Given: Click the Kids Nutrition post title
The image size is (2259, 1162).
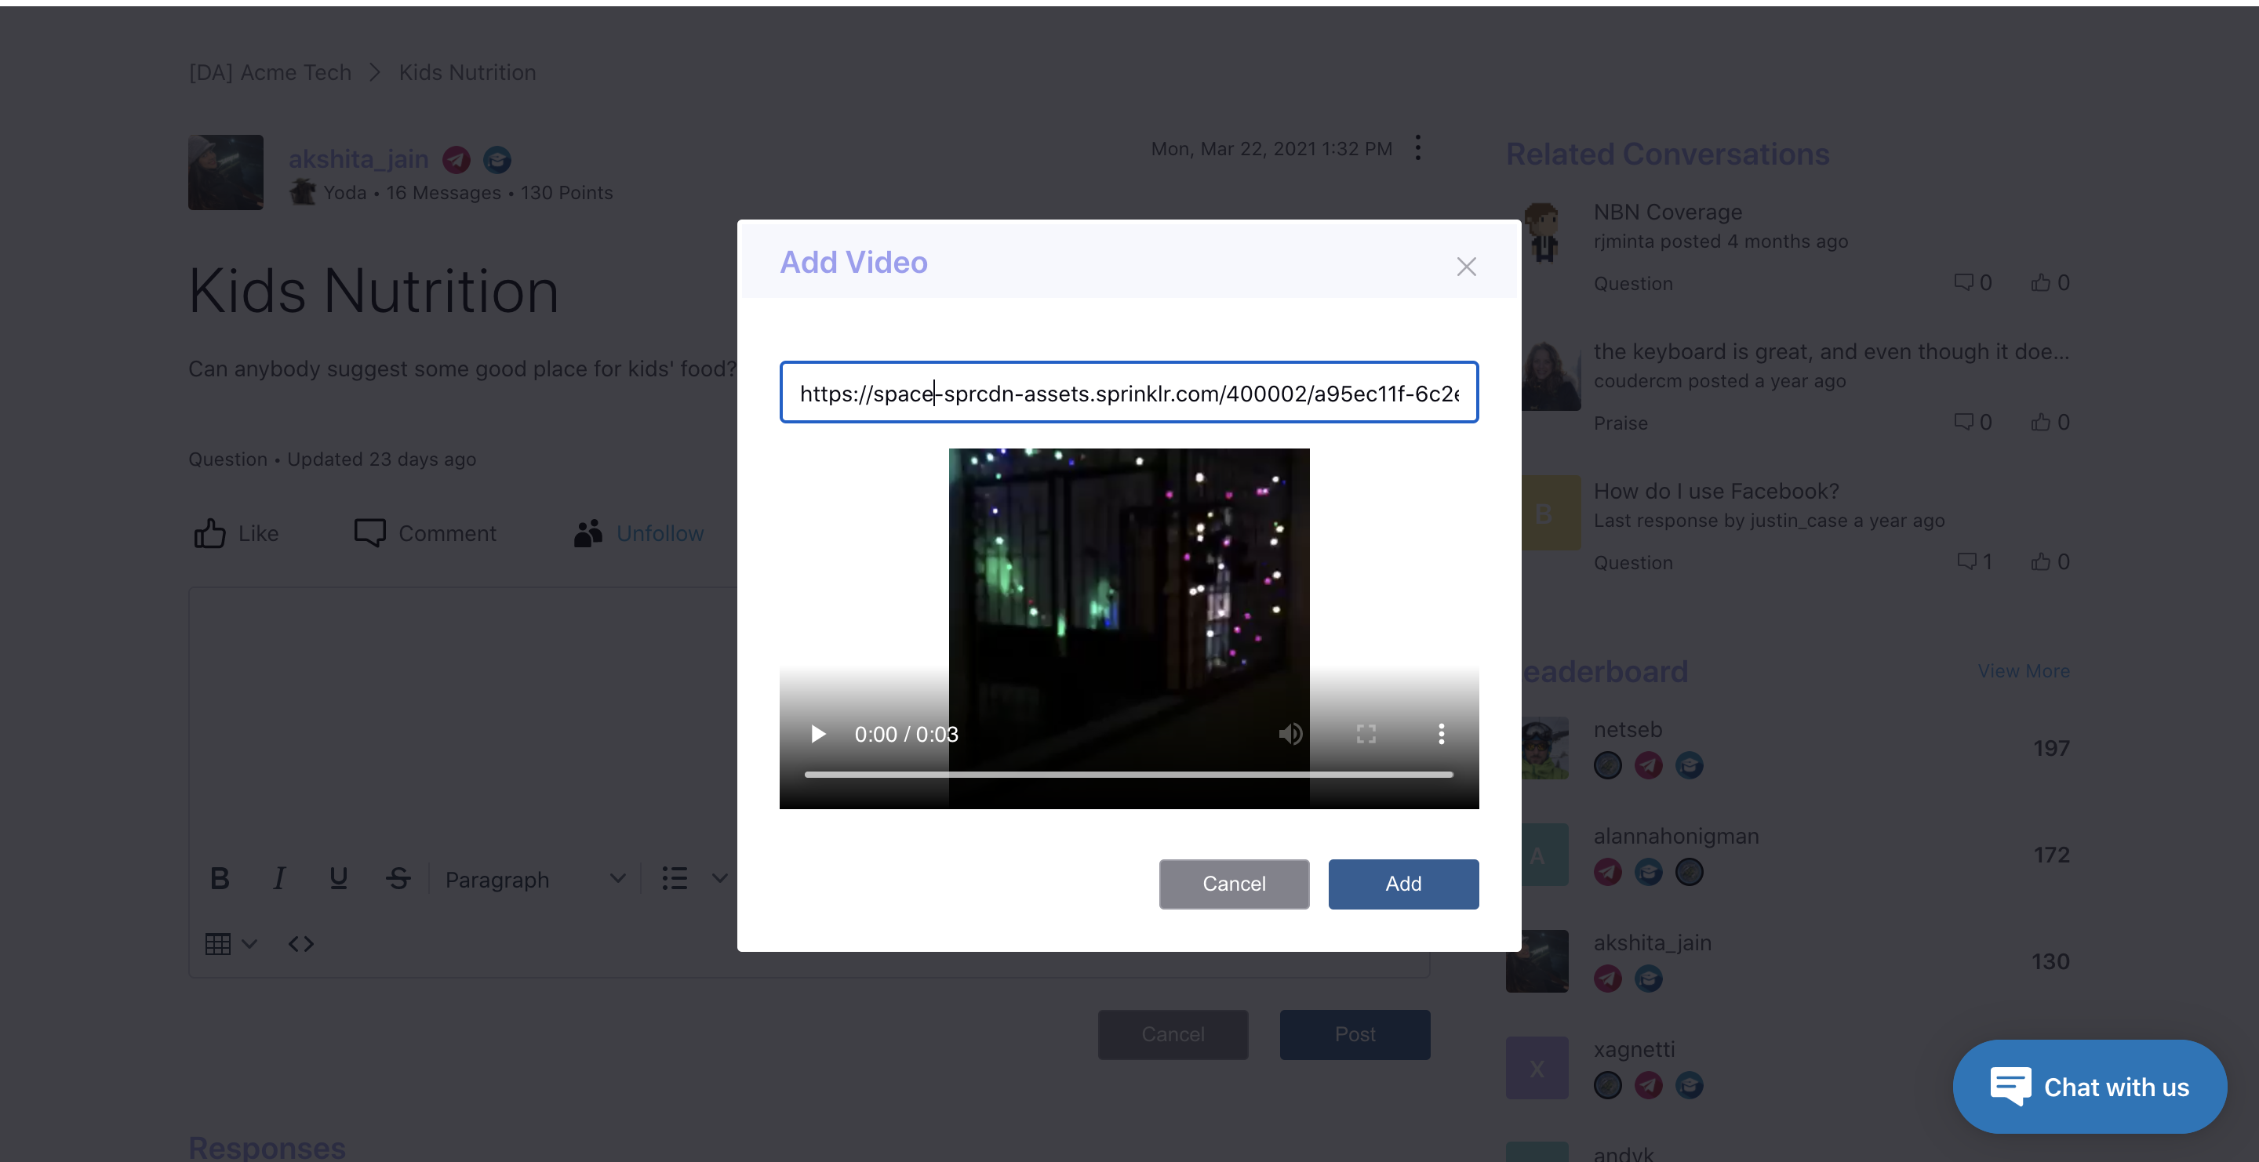Looking at the screenshot, I should (x=373, y=290).
